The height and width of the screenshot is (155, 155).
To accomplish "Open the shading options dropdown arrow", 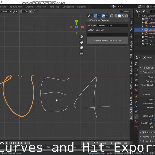I will tap(130, 16).
